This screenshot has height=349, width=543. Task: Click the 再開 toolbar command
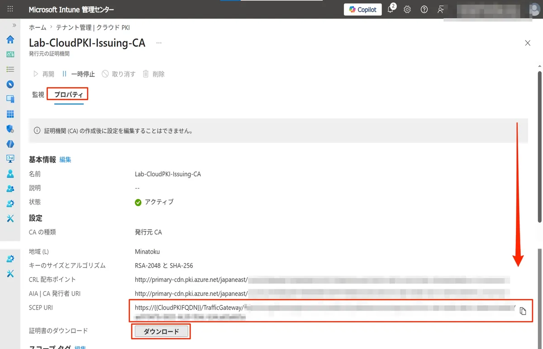click(x=43, y=74)
